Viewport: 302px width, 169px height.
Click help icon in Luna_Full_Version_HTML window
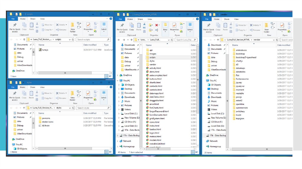[x=197, y=19]
